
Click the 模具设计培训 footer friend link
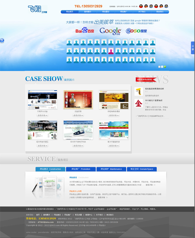pyautogui.click(x=68, y=233)
